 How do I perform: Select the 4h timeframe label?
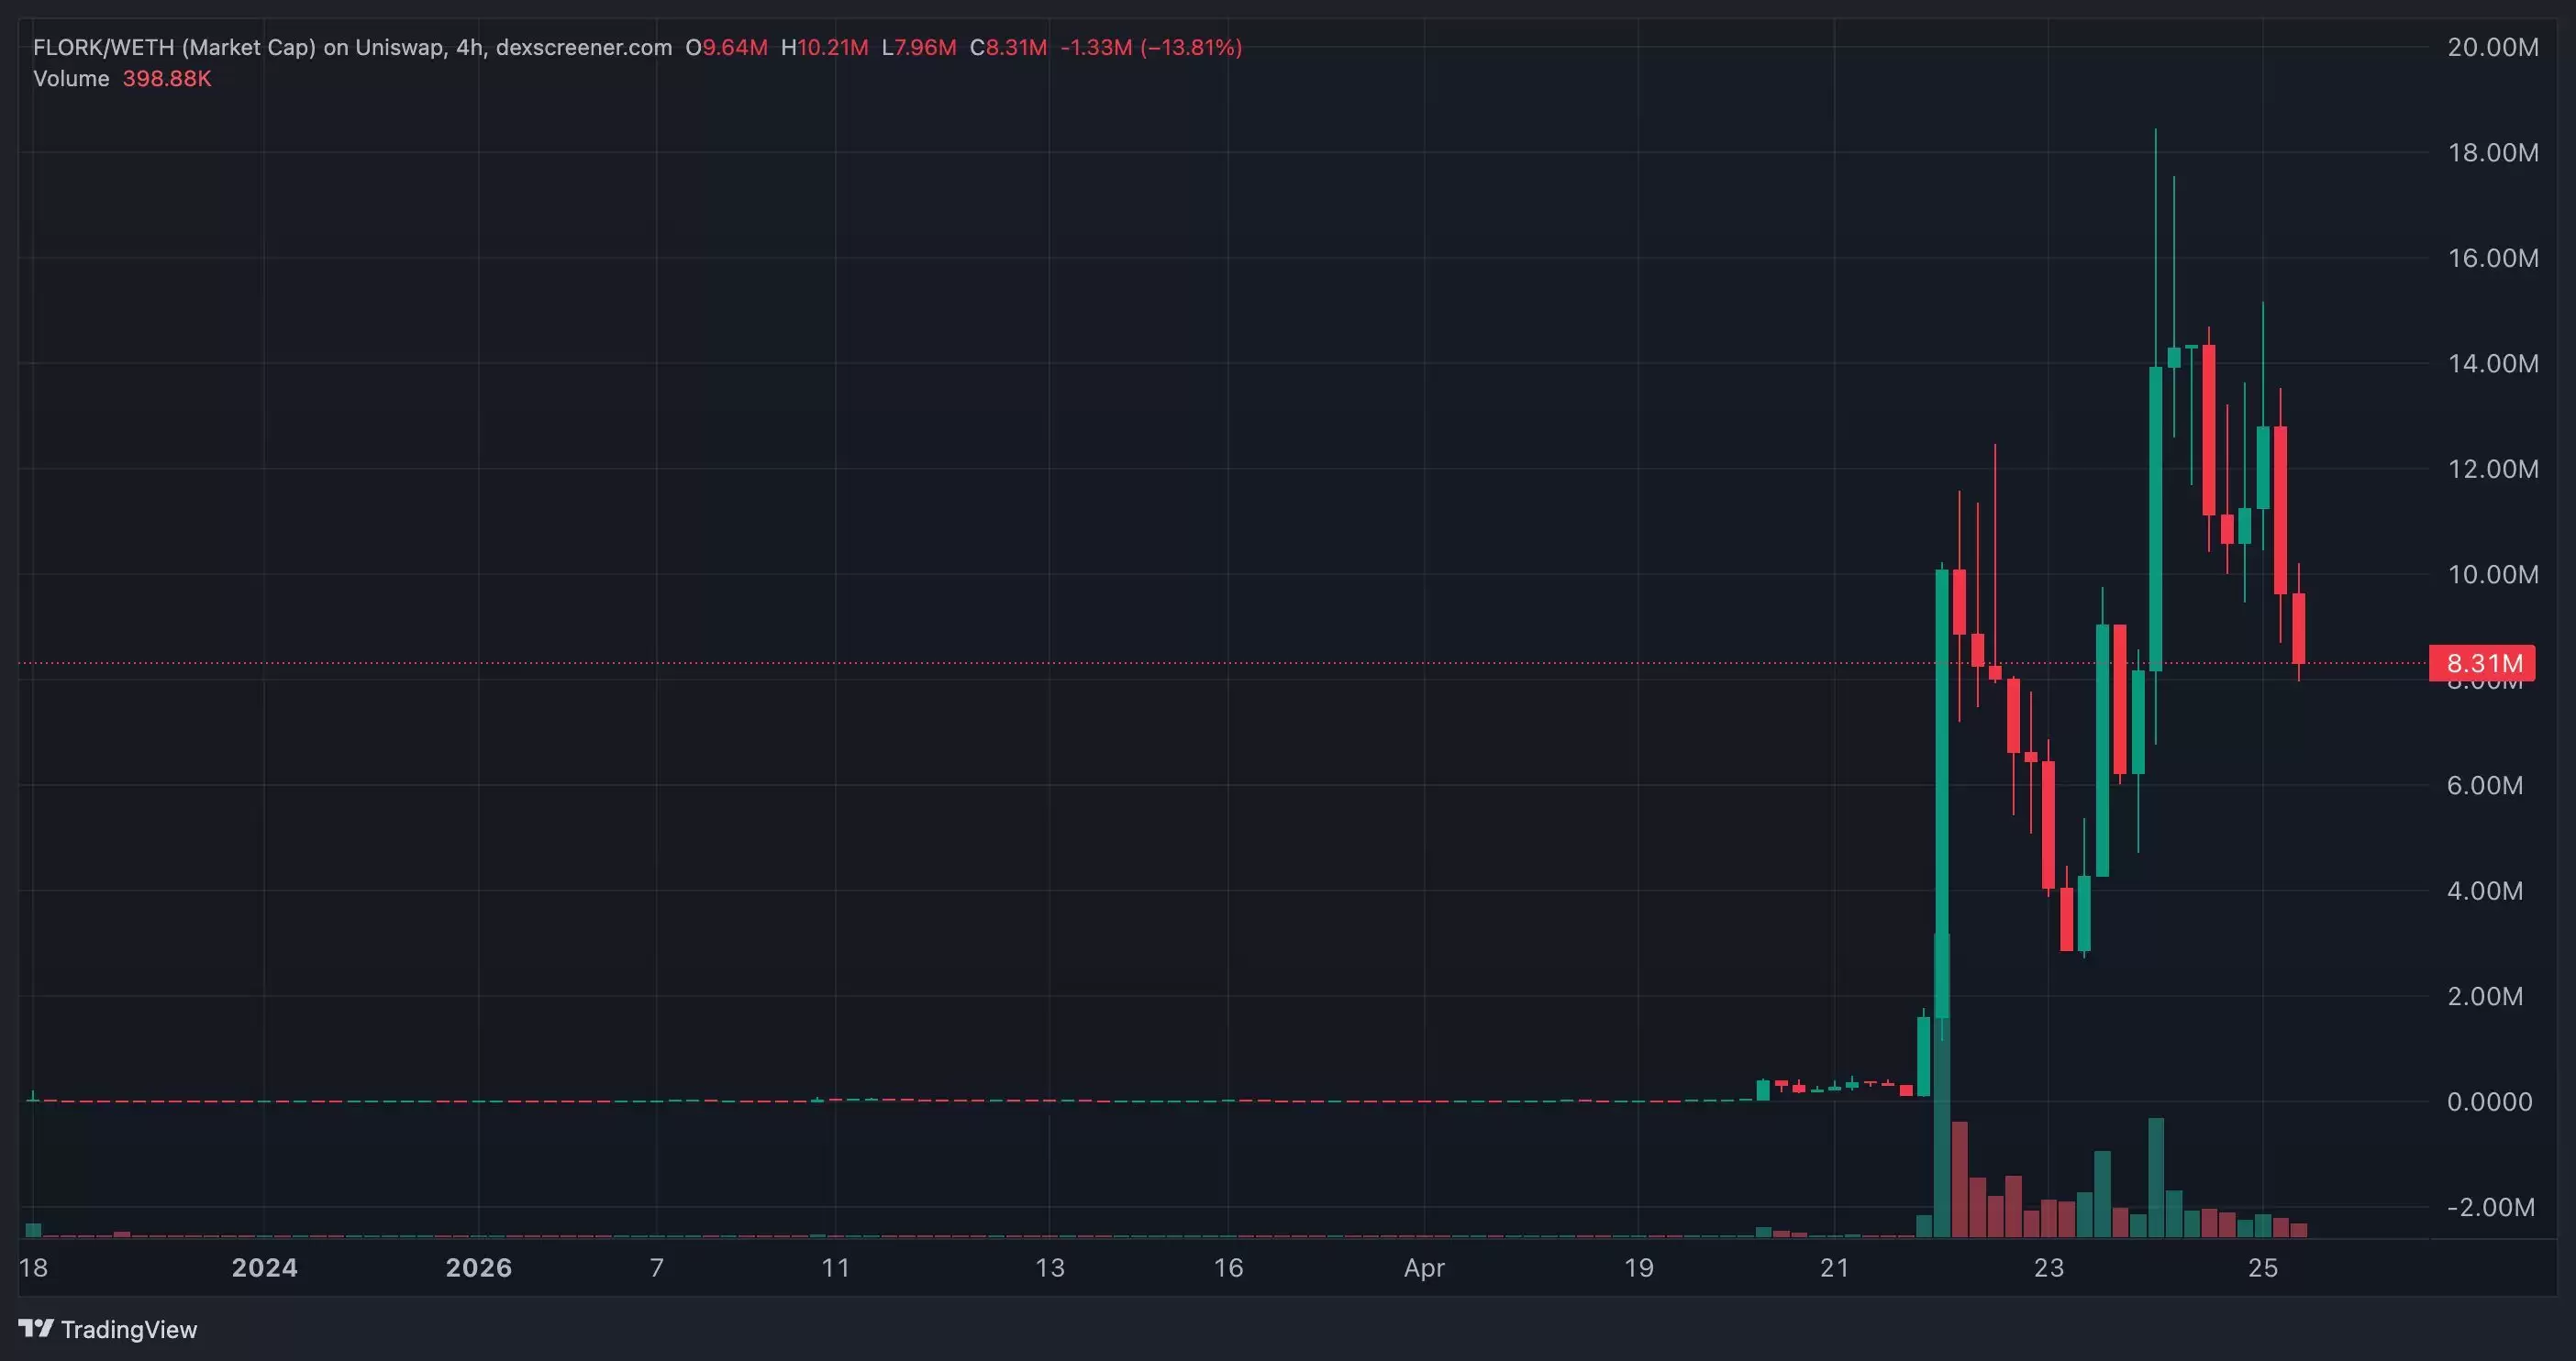469,47
